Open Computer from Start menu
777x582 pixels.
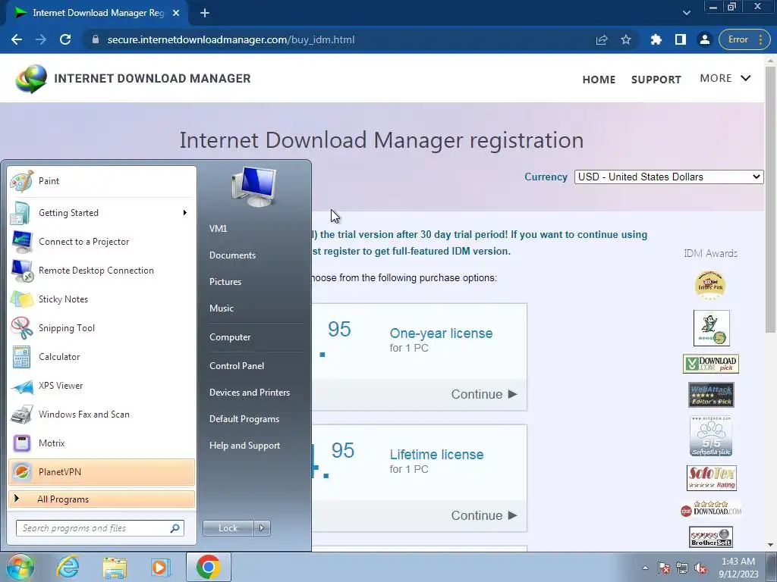point(230,337)
